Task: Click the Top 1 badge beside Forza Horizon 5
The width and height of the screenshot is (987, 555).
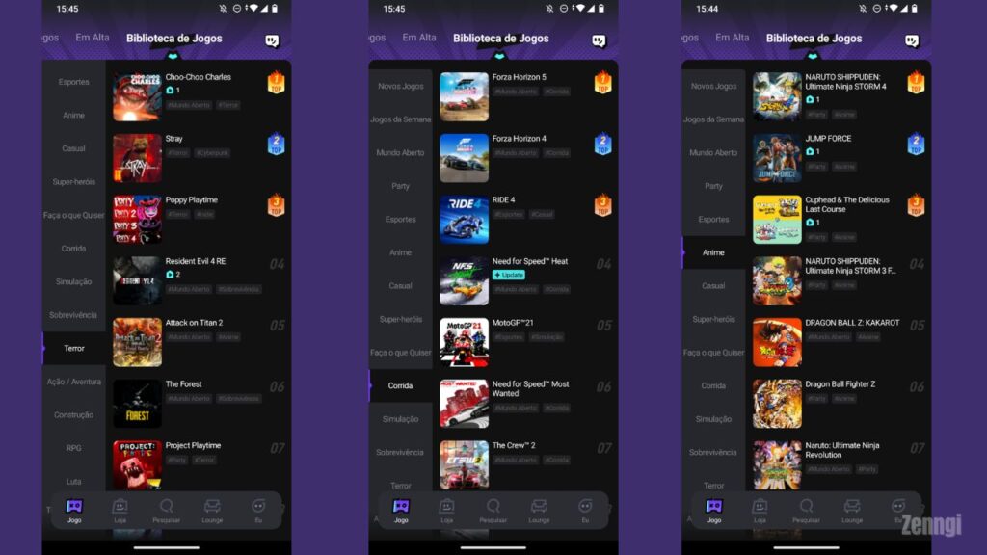Action: point(603,83)
